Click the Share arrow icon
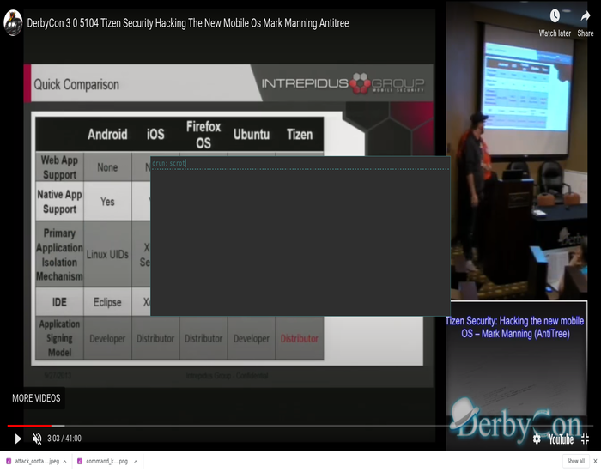 (x=586, y=16)
